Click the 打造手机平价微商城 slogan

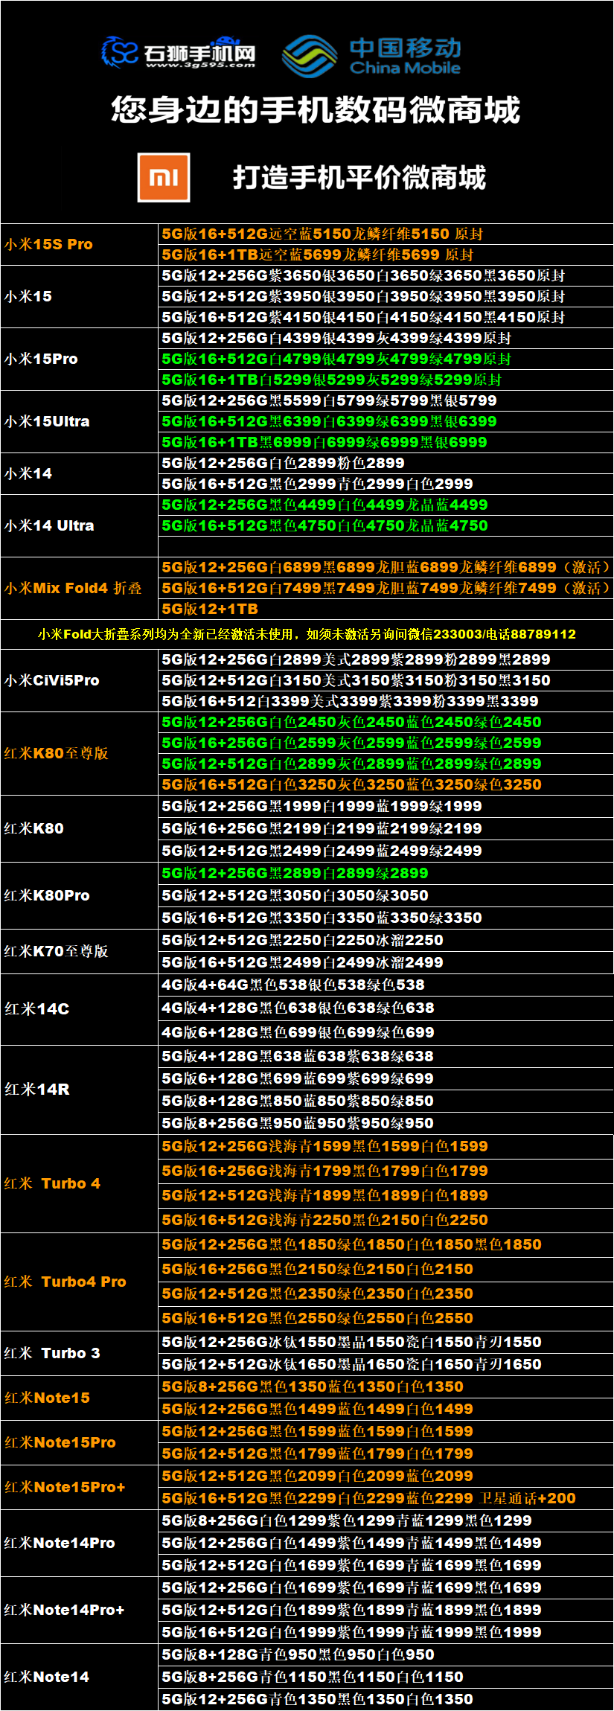[359, 178]
